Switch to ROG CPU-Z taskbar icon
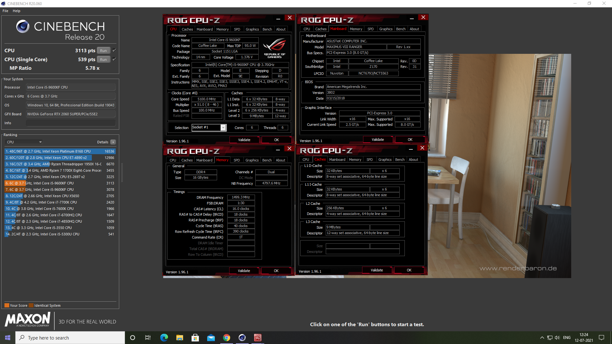 coord(258,338)
